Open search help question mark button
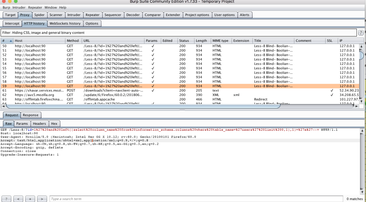The width and height of the screenshot is (366, 202). [x=6, y=199]
